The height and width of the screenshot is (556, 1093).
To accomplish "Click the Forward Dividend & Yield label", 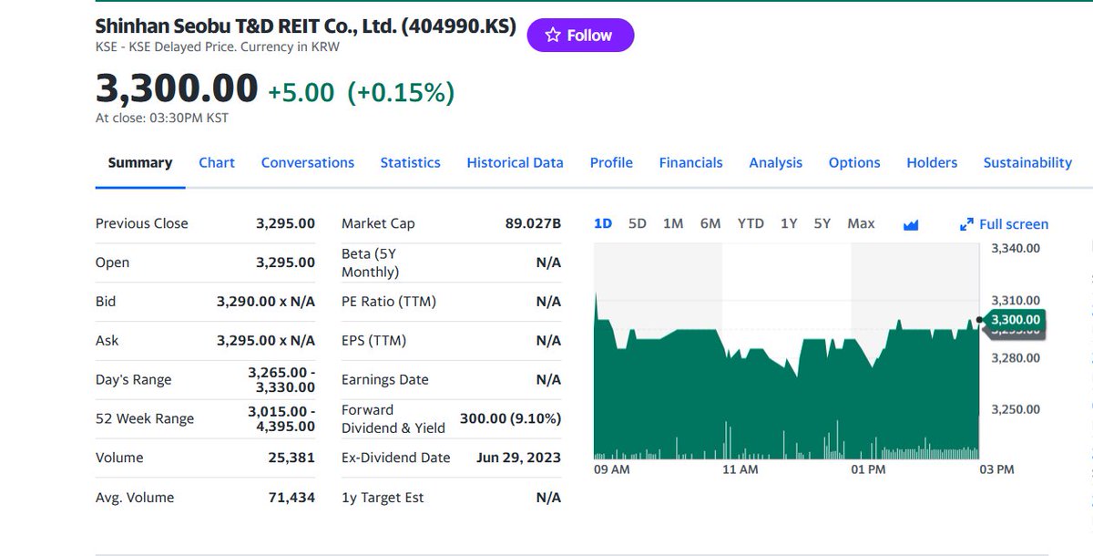I will (x=393, y=418).
